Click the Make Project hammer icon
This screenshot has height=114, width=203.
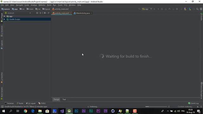(x=139, y=9)
